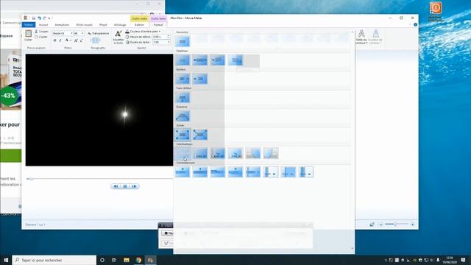Image resolution: width=471 pixels, height=265 pixels.
Task: Center text in Paragraphe group
Action: coord(95,40)
